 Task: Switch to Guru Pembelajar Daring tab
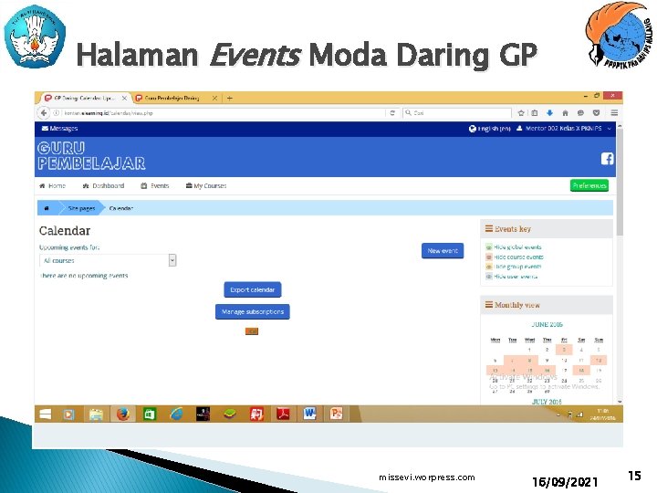click(172, 98)
